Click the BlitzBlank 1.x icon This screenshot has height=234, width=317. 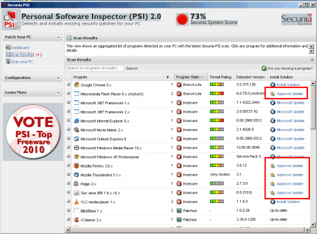coord(76,211)
